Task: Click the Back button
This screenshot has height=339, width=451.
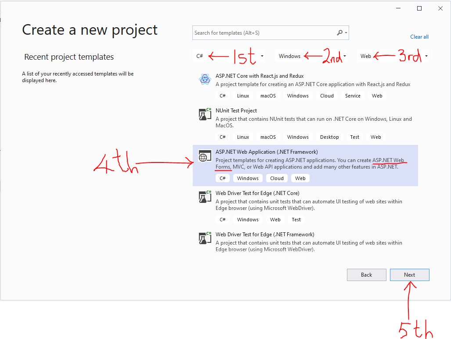Action: click(x=366, y=275)
